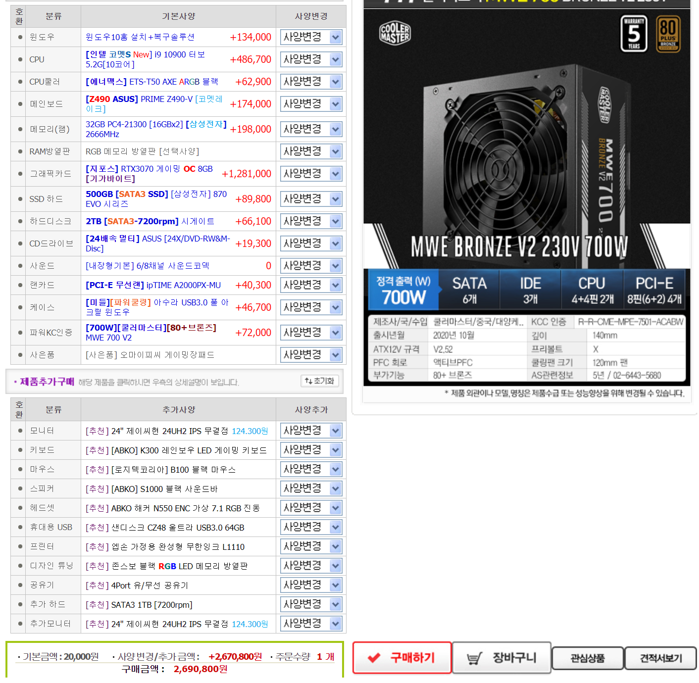Click the 에너맥스 ETS-T50 AXE ARGB cooler link
Viewport: 699px width, 683px height.
(152, 82)
